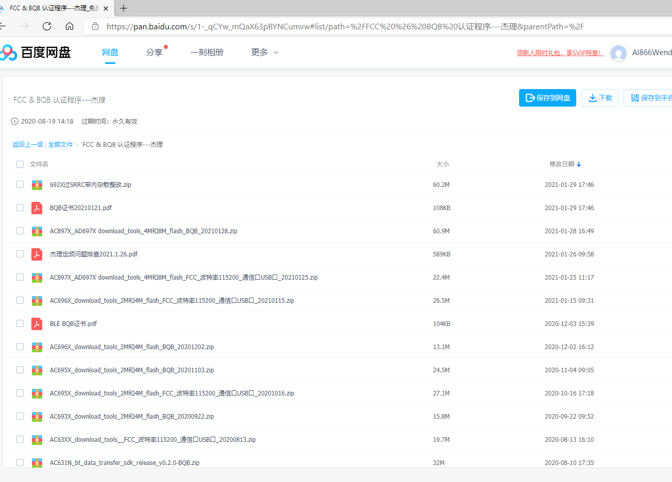Screen dimensions: 672x482
Task: Click the Baidu Netdisk logo
Action: click(x=35, y=52)
